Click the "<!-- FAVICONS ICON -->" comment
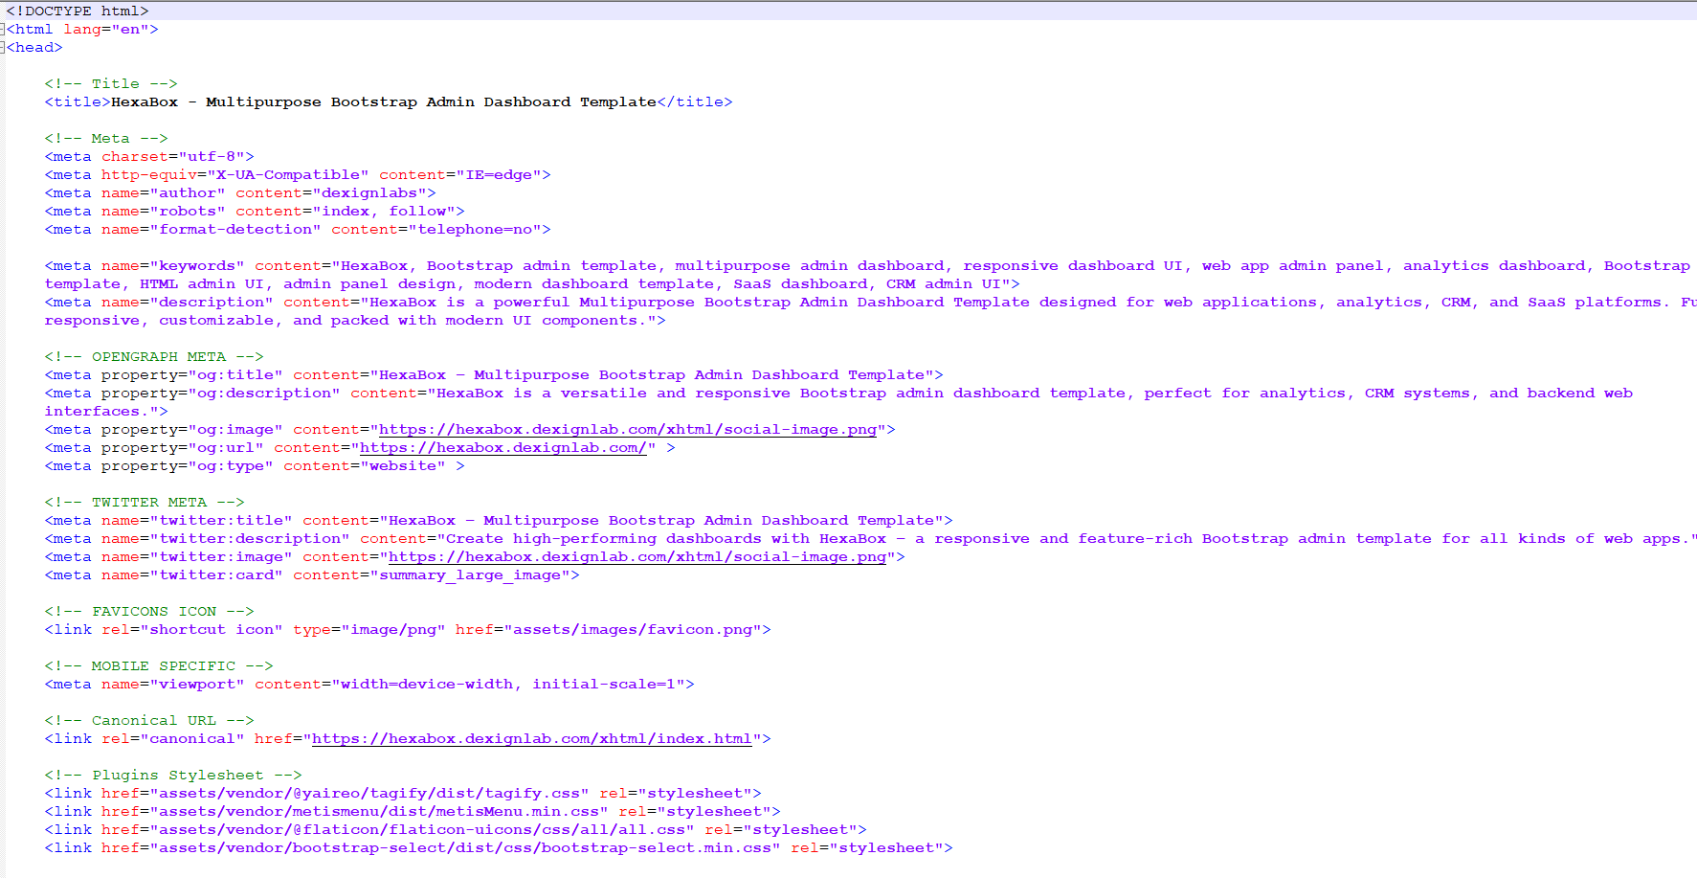This screenshot has height=878, width=1697. pos(149,612)
